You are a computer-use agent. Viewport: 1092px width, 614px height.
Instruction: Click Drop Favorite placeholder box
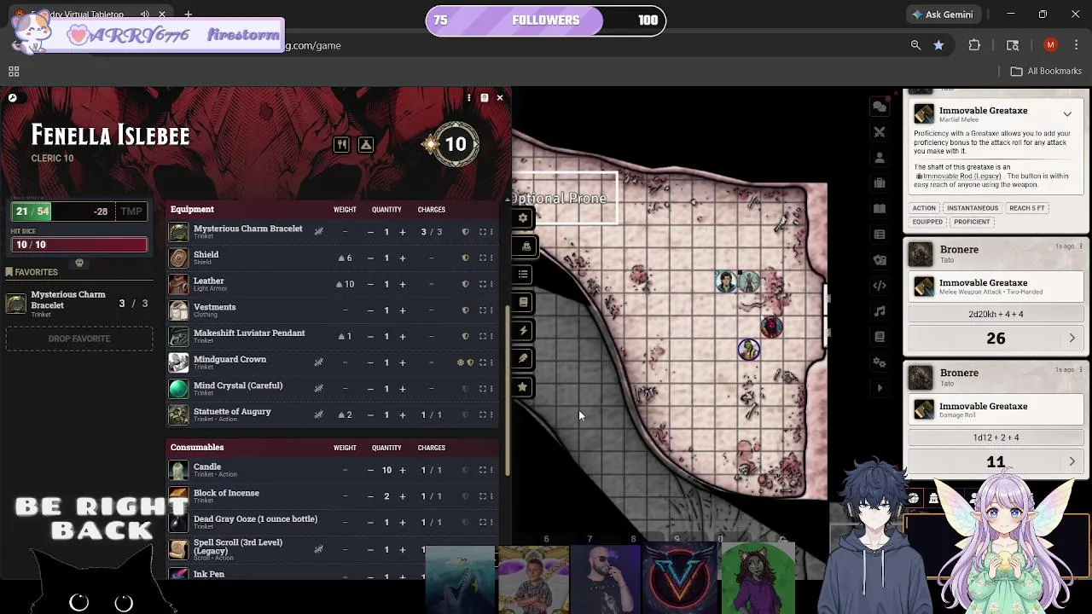point(78,339)
